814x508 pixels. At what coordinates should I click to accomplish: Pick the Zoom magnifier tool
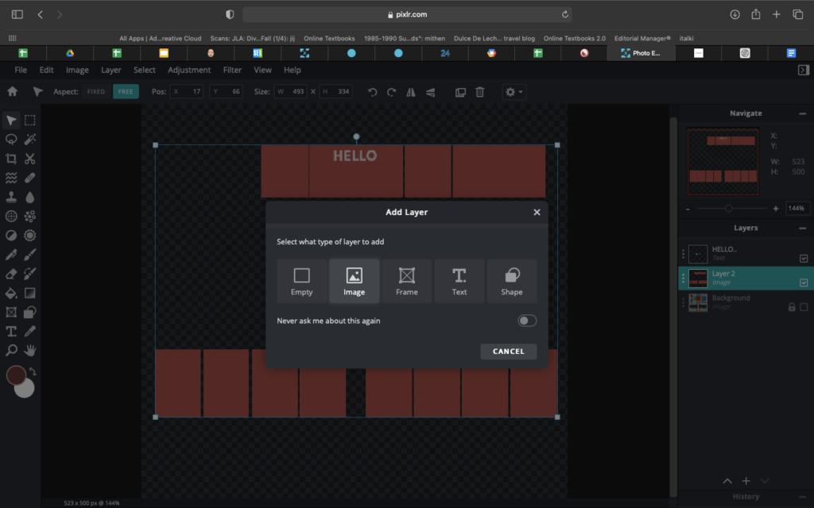point(11,350)
